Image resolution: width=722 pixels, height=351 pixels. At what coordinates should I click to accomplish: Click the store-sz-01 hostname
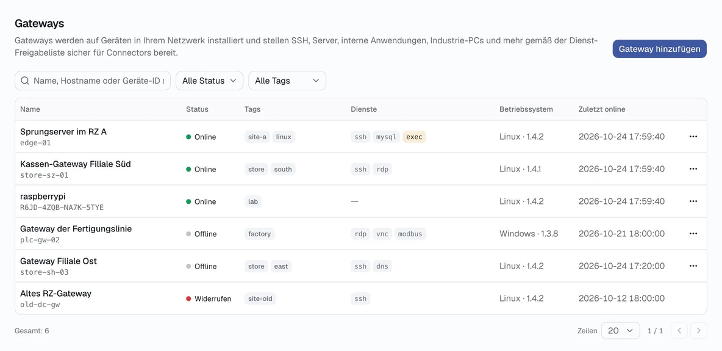coord(43,175)
